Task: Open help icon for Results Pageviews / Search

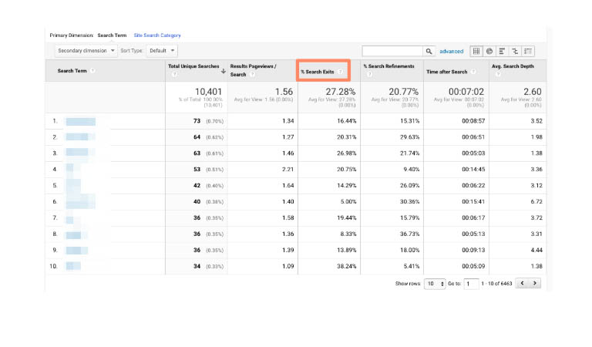Action: click(x=252, y=74)
